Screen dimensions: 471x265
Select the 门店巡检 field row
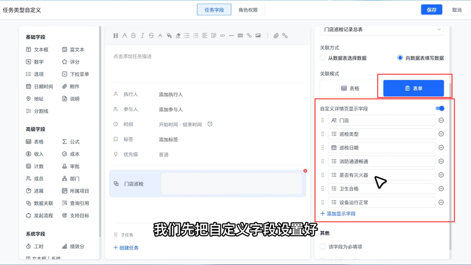(208, 184)
